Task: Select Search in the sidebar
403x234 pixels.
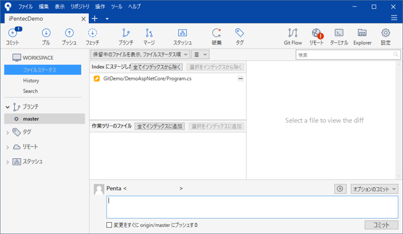Action: (x=30, y=91)
